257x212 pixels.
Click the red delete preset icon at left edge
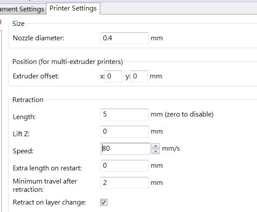pos(0,22)
